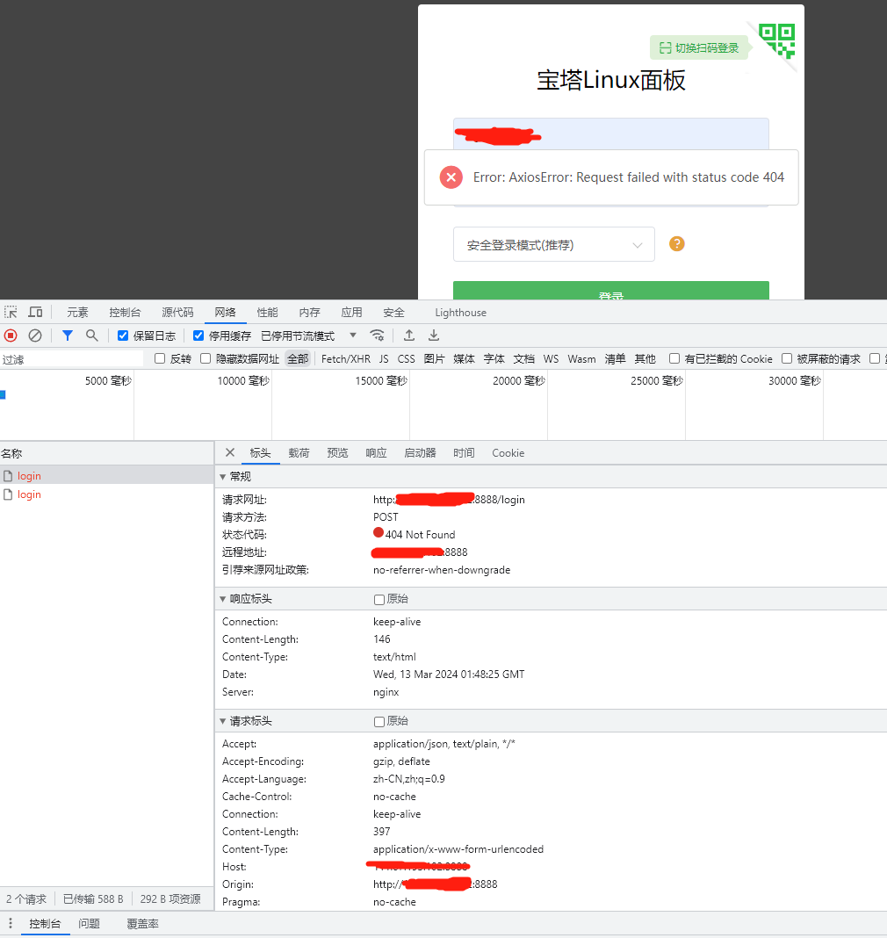The height and width of the screenshot is (938, 887).
Task: Filter requests by Wasm
Action: [x=581, y=359]
